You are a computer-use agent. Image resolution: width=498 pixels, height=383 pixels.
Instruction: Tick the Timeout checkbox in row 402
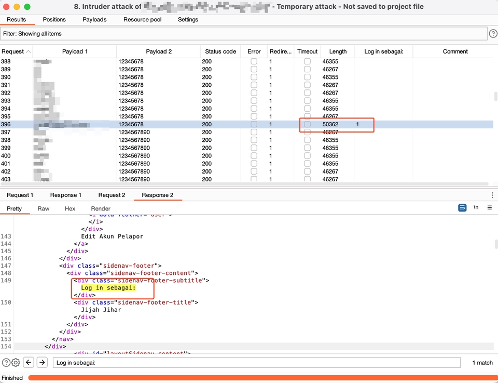tap(307, 171)
